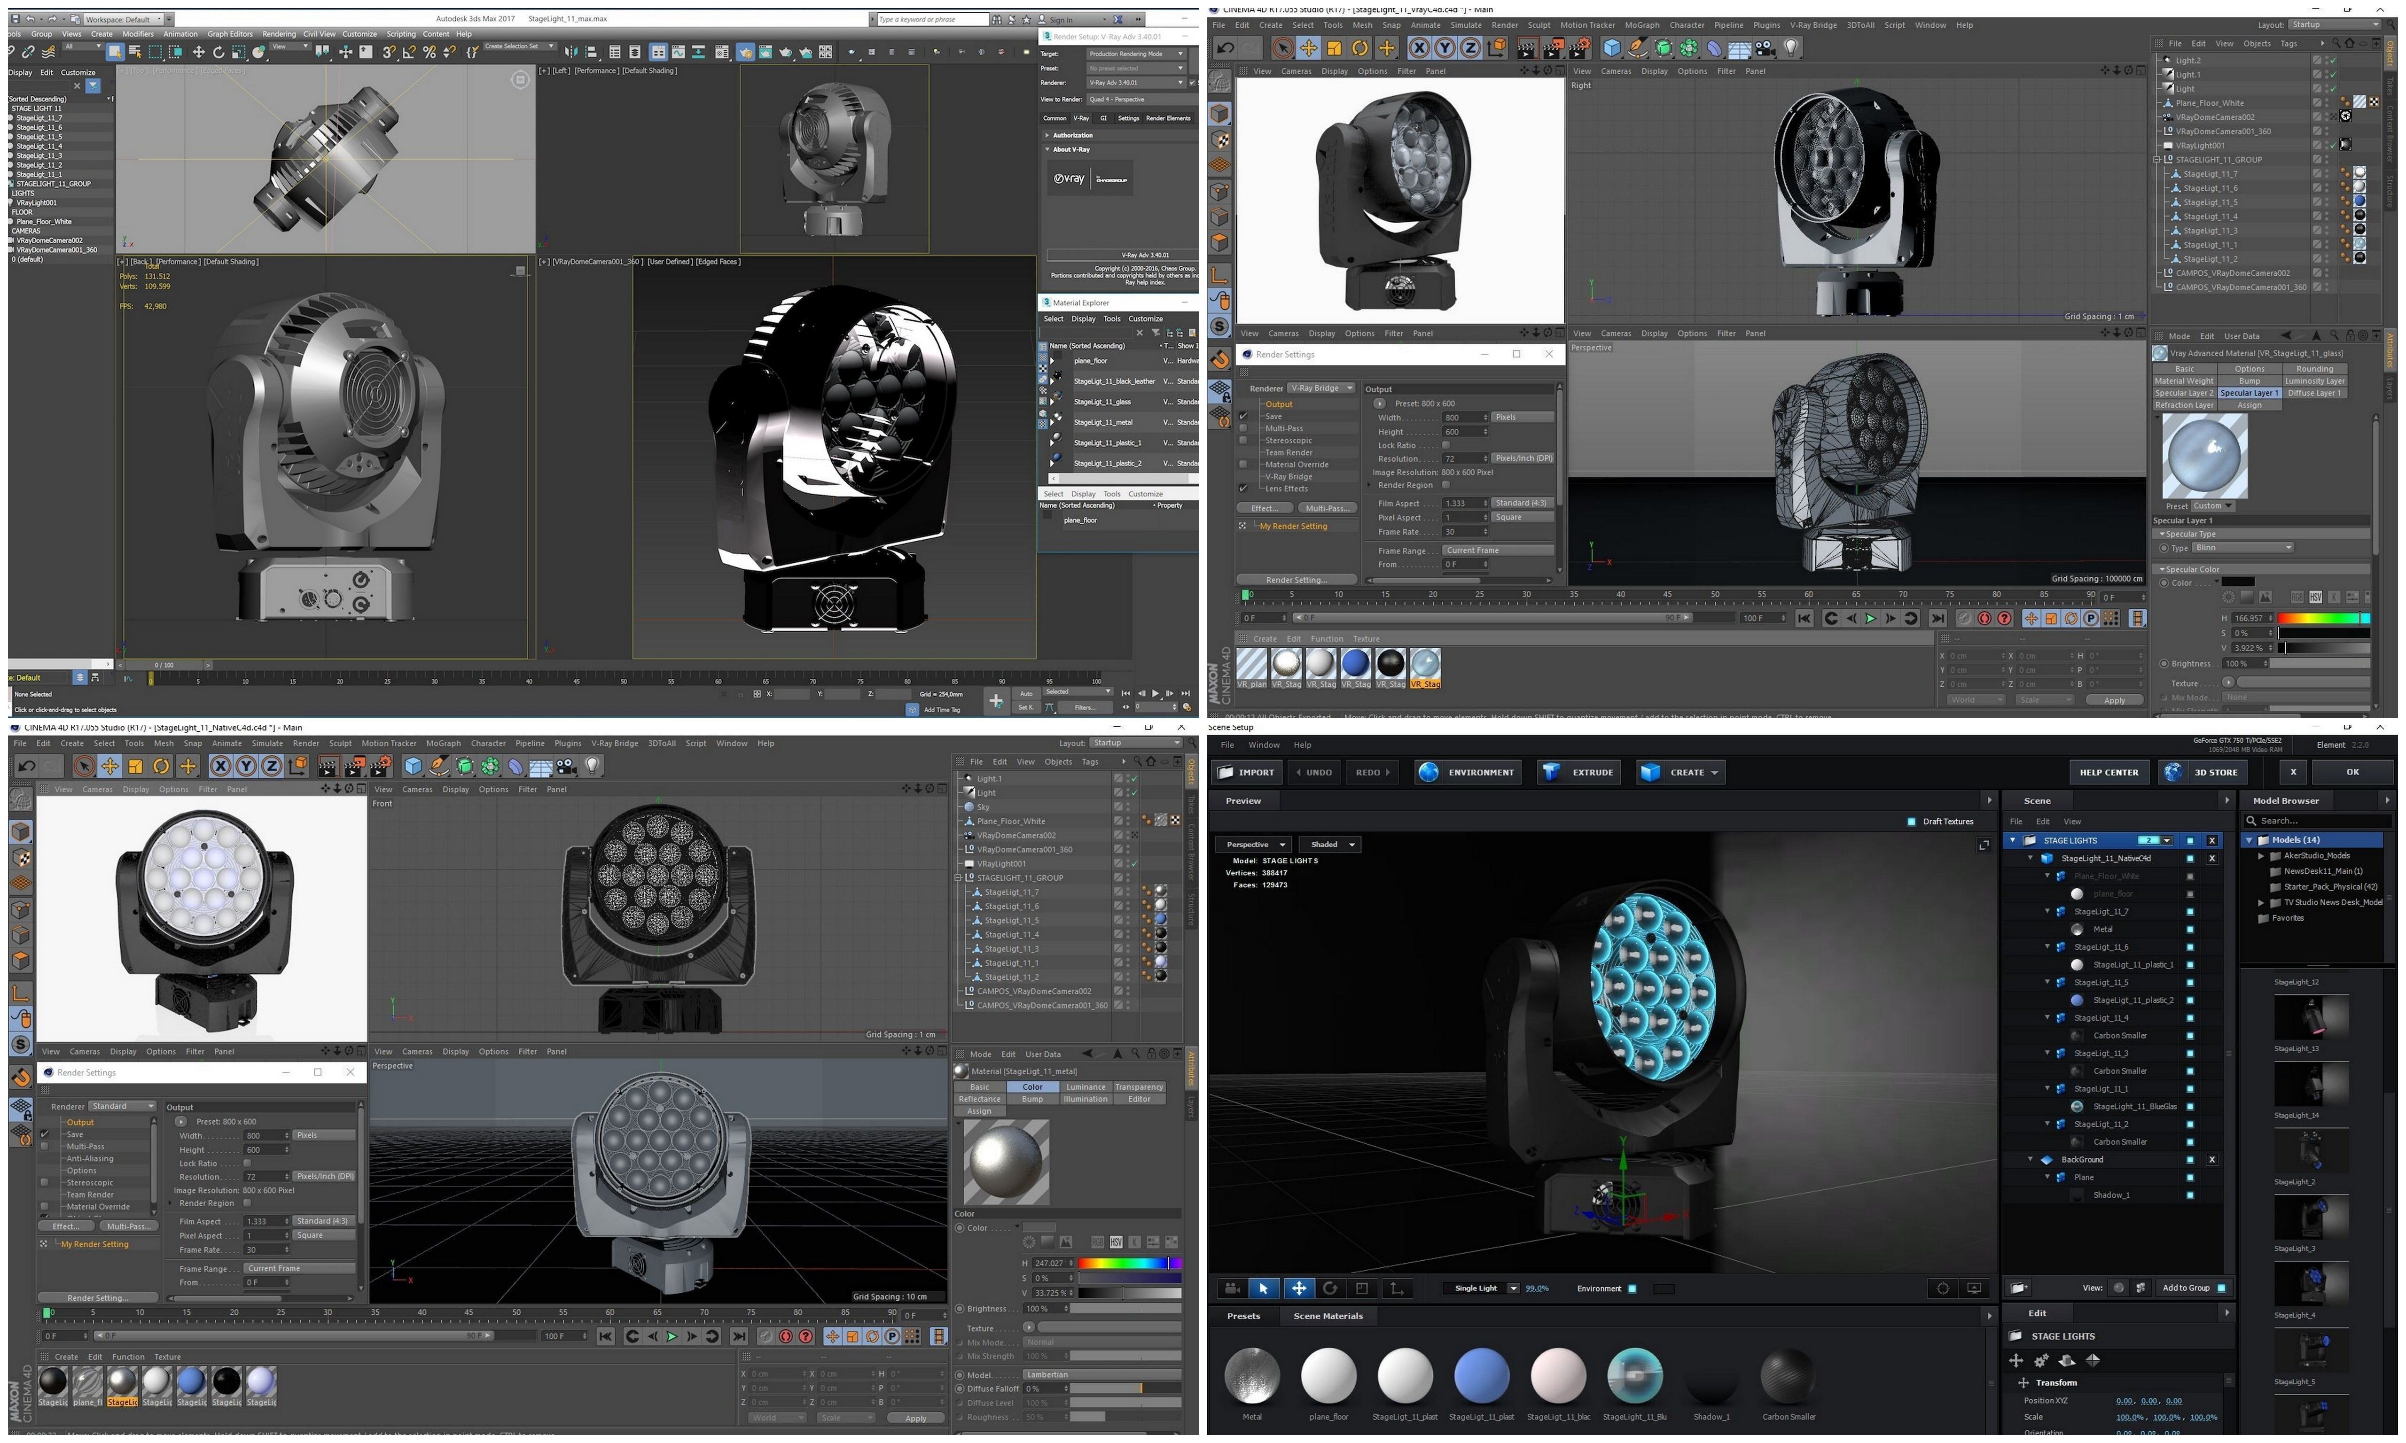Open V-Ray Bridge menu in StageLight_11_VrayC4d window
This screenshot has height=1443, width=2406.
click(x=1814, y=25)
